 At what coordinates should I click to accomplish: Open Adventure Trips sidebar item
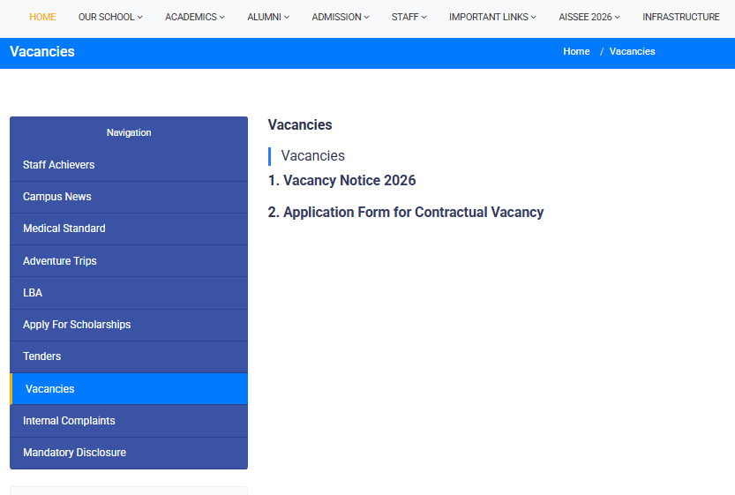click(60, 261)
